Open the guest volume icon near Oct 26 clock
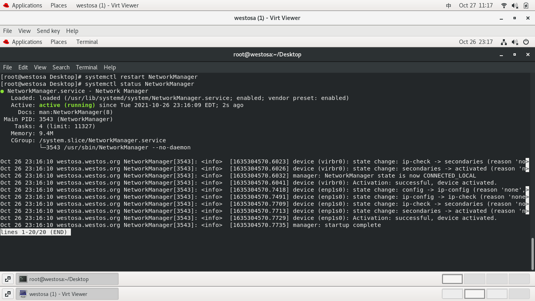 point(514,42)
